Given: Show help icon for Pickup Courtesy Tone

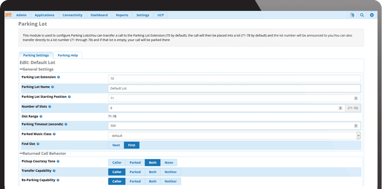Looking at the screenshot, I should (x=58, y=161).
